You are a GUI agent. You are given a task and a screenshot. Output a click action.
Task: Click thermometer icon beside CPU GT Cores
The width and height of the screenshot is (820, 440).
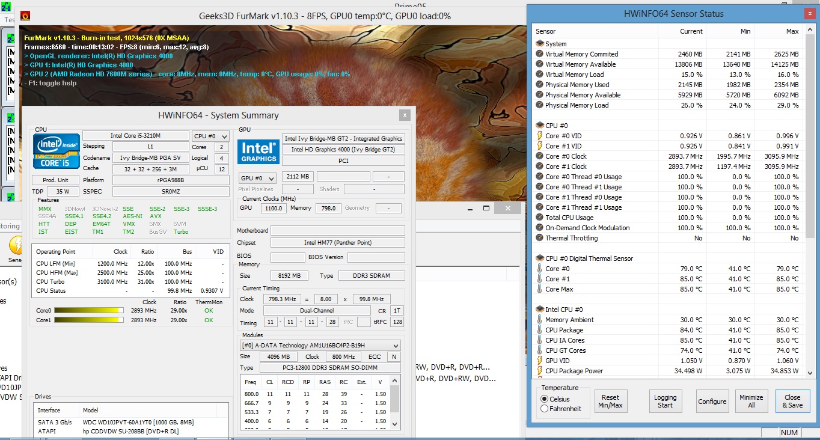point(540,350)
